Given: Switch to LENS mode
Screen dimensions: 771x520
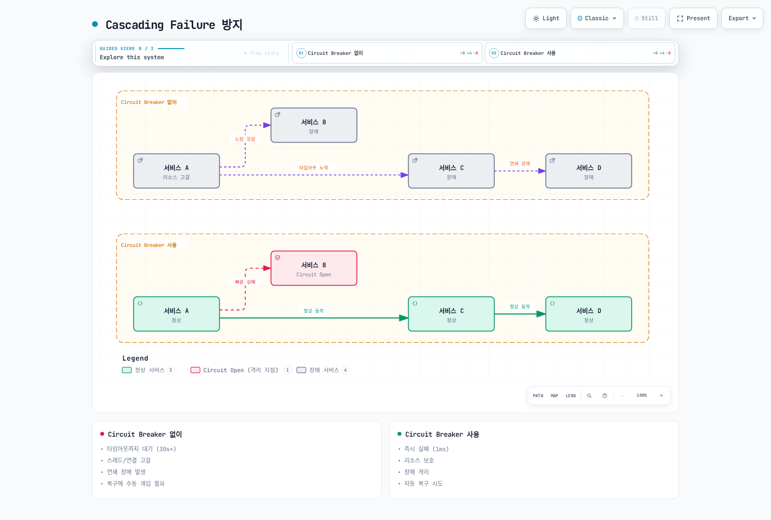Looking at the screenshot, I should pos(571,396).
